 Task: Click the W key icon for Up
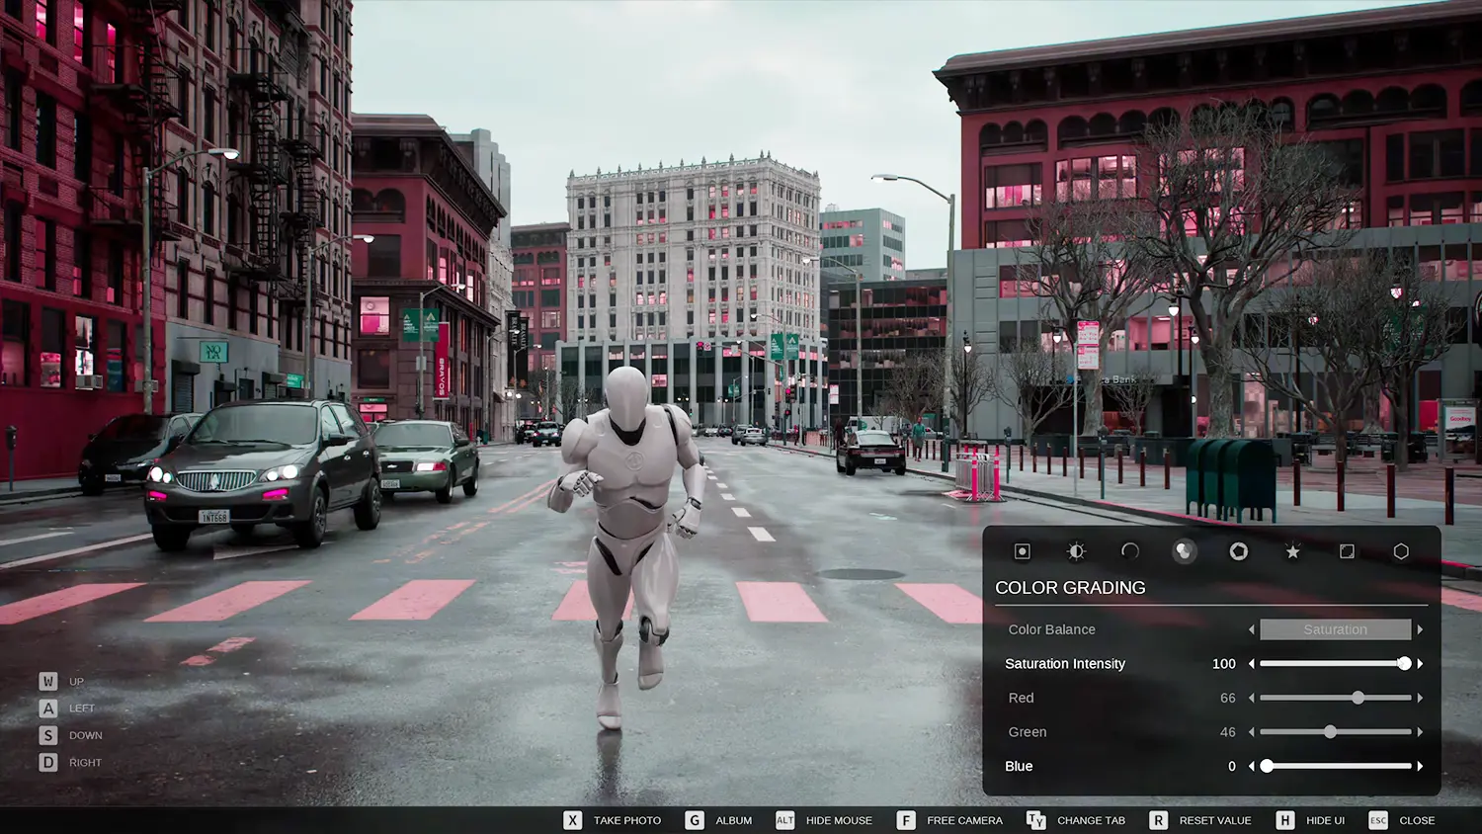48,681
